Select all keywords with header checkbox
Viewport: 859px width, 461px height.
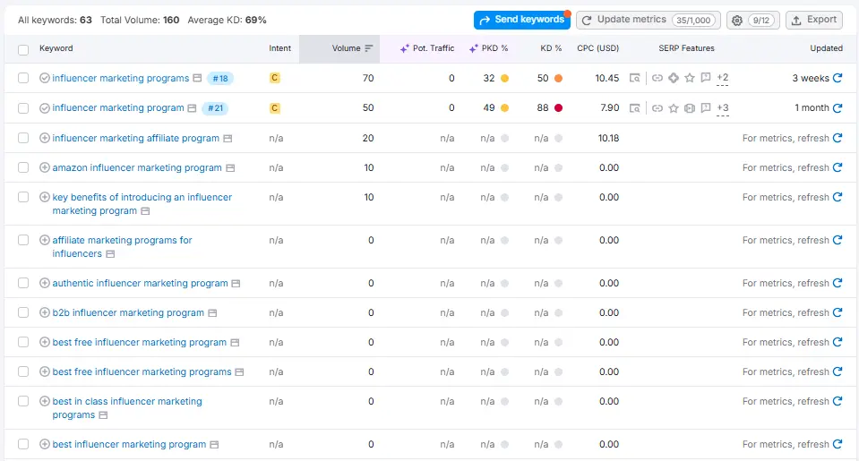click(23, 49)
